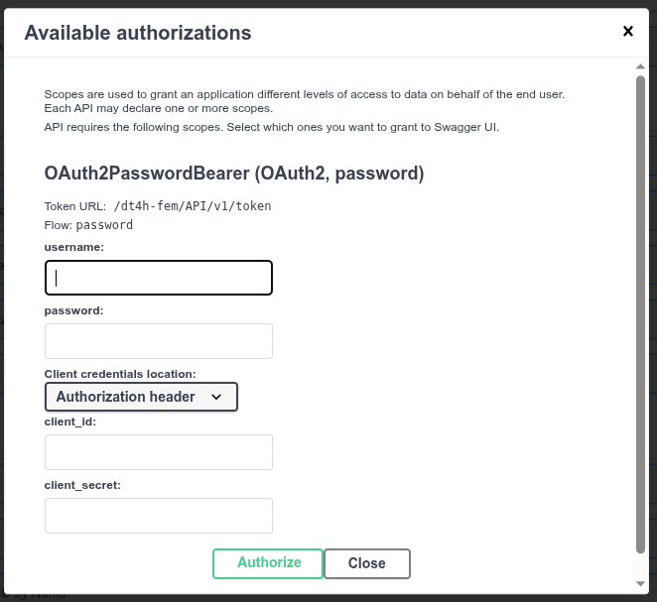The height and width of the screenshot is (602, 657).
Task: Click the "password:" field label
Action: (x=74, y=310)
